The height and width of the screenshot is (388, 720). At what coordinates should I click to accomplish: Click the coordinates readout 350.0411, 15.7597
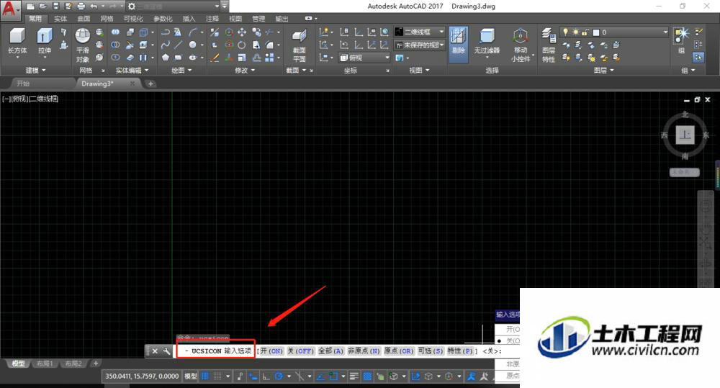[141, 376]
